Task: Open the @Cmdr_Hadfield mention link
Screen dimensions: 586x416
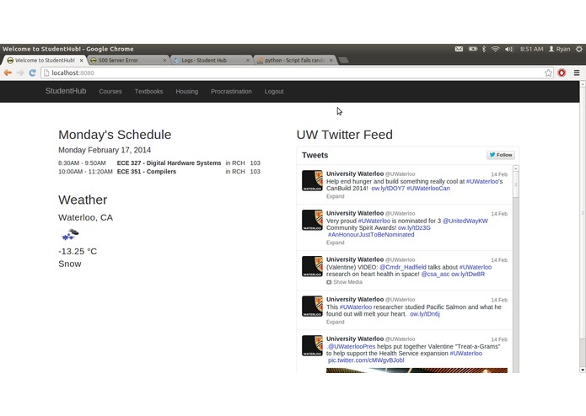Action: click(403, 267)
